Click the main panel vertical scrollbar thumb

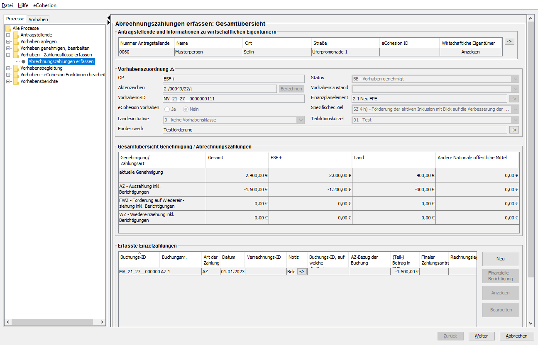pyautogui.click(x=531, y=150)
